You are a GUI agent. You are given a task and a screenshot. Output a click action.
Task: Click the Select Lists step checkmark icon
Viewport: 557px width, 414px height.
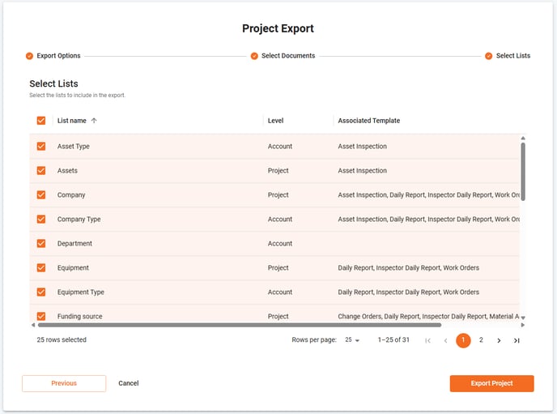coord(489,56)
